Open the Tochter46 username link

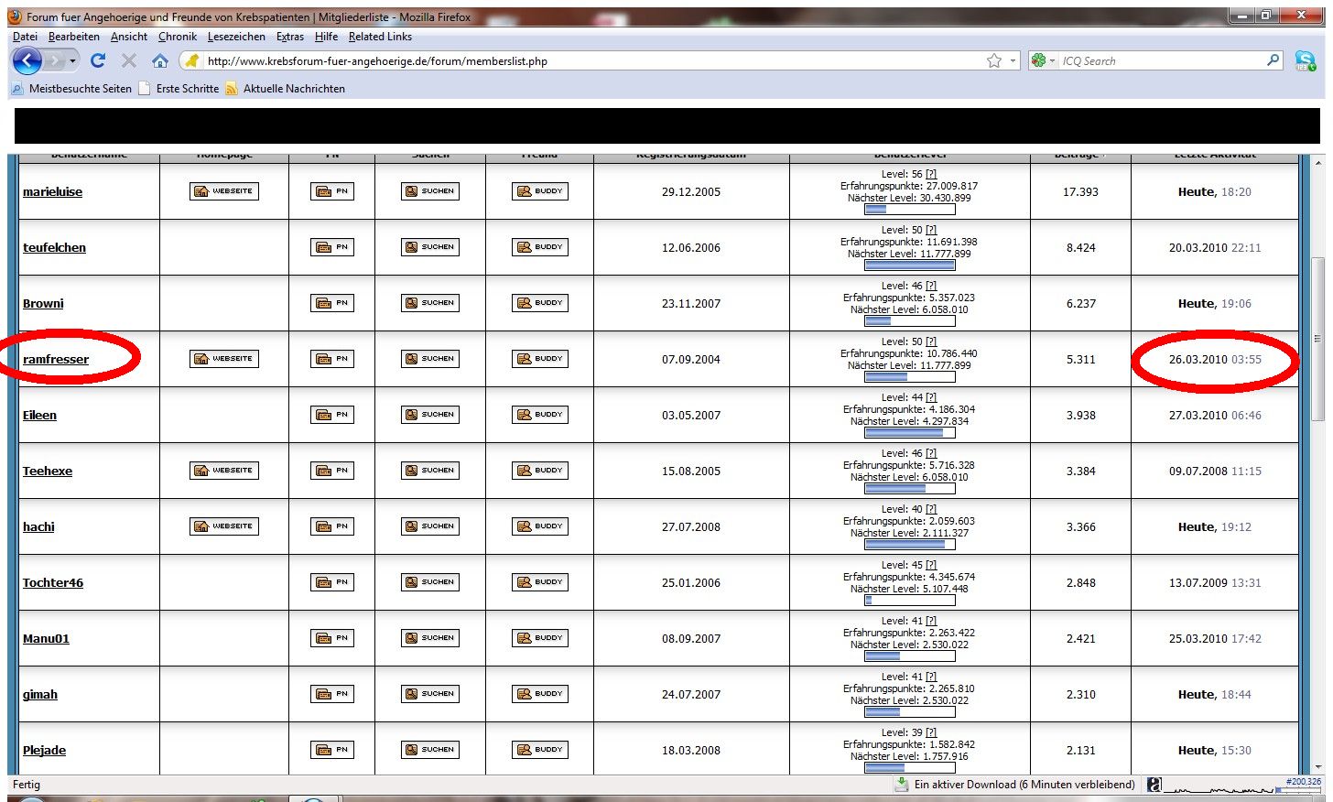(53, 583)
